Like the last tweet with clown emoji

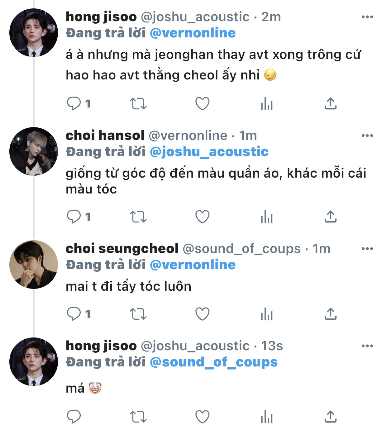[x=202, y=417]
